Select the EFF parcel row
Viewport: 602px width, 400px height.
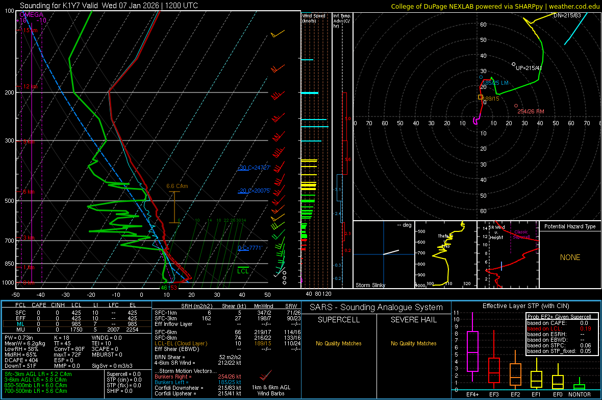point(77,318)
